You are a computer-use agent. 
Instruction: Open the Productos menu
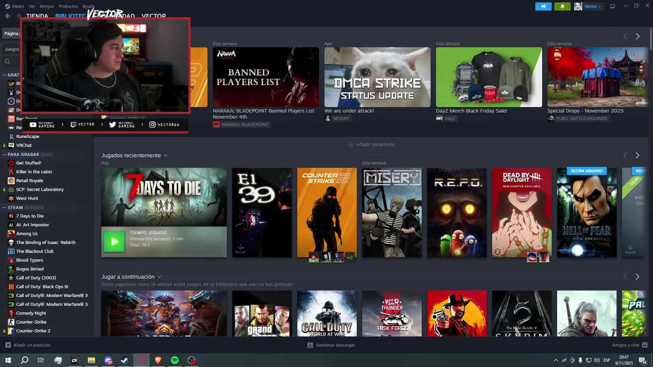[x=68, y=6]
